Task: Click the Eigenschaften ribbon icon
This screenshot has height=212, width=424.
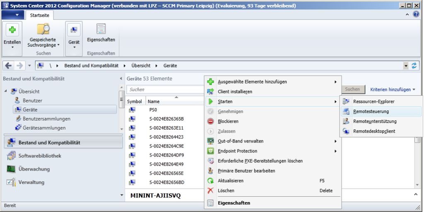Action: 101,29
